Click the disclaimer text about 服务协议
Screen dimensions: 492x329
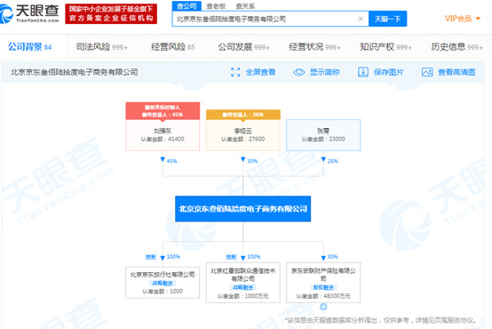coord(381,320)
